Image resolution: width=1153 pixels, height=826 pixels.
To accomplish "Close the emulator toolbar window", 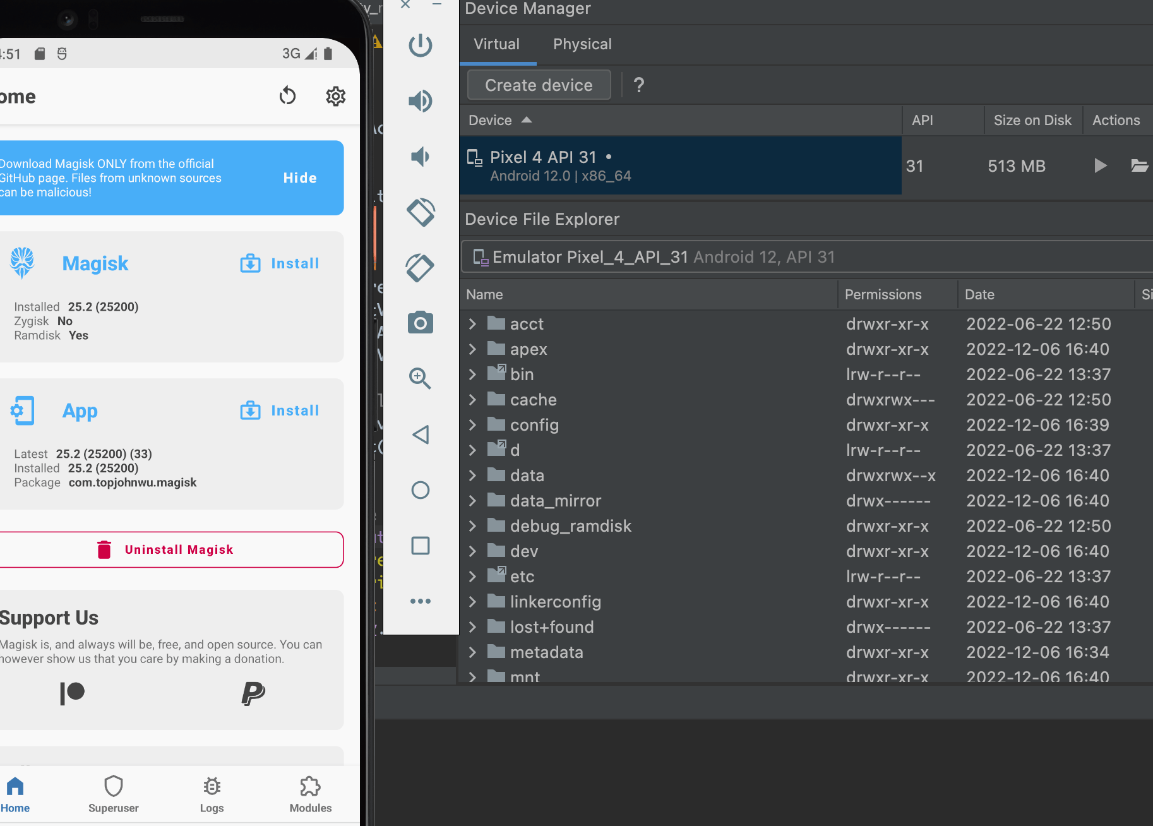I will (x=405, y=4).
